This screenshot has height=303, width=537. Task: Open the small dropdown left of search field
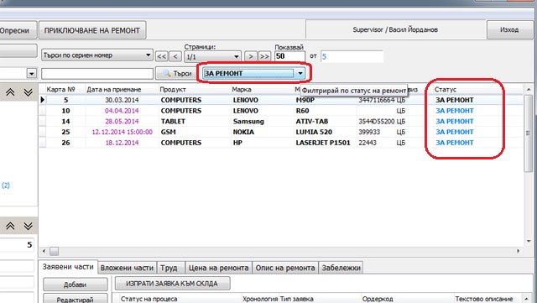point(32,73)
